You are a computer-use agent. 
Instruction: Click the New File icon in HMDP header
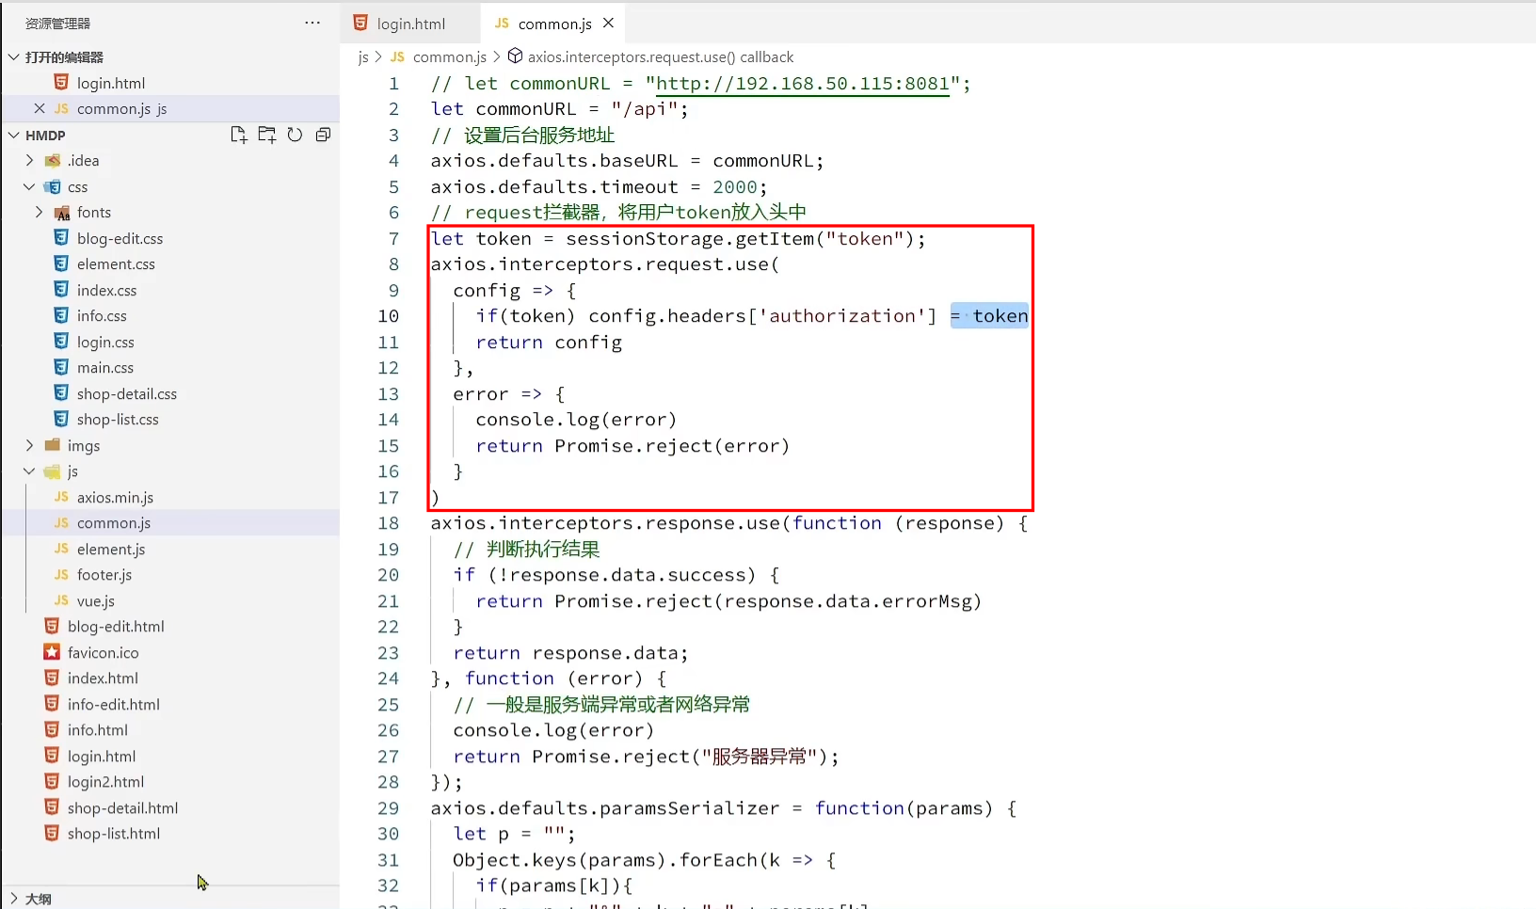pos(239,135)
